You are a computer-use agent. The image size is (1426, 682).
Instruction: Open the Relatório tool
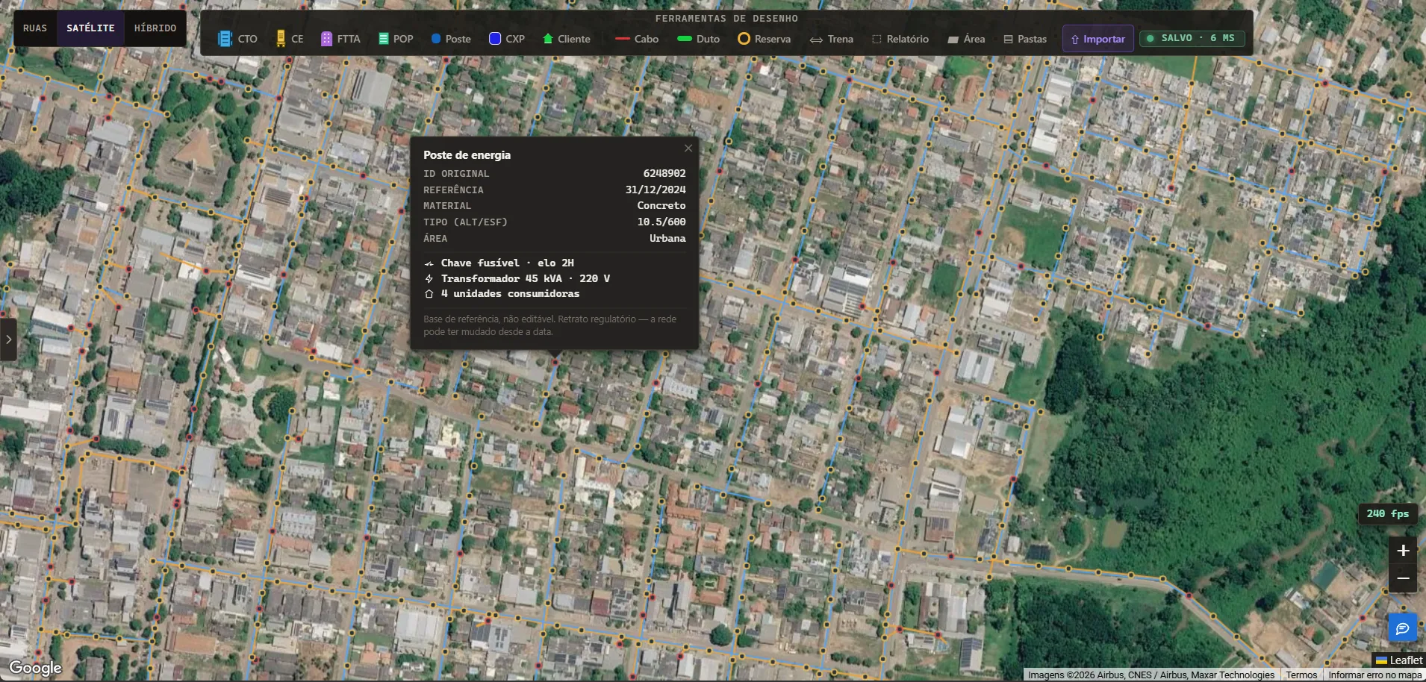(x=900, y=39)
